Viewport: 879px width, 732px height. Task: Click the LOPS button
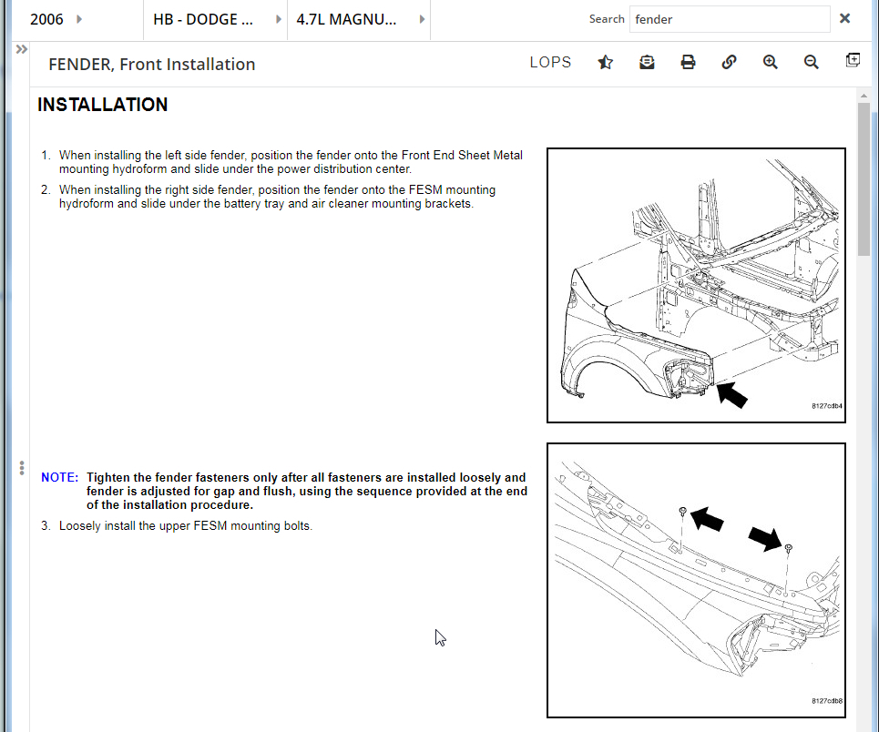pyautogui.click(x=550, y=62)
